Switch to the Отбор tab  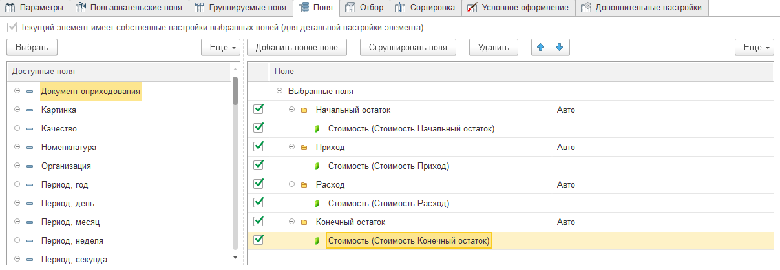click(x=364, y=8)
